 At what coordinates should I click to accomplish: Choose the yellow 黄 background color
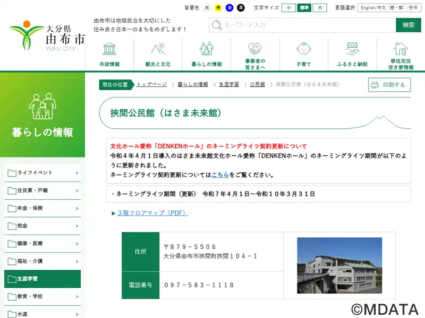click(x=218, y=8)
